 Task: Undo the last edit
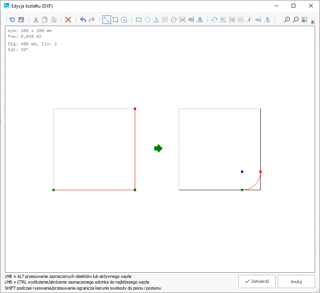[83, 20]
